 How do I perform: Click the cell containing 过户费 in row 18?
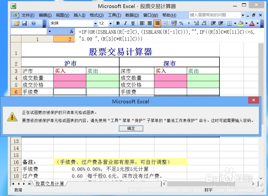[x=38, y=176]
